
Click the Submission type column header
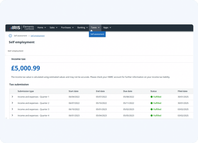(26, 91)
